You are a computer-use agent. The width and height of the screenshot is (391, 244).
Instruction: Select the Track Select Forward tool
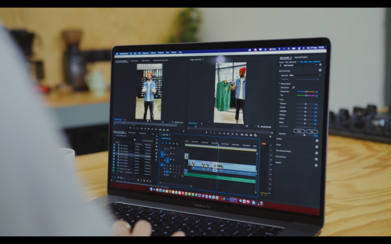point(156,140)
